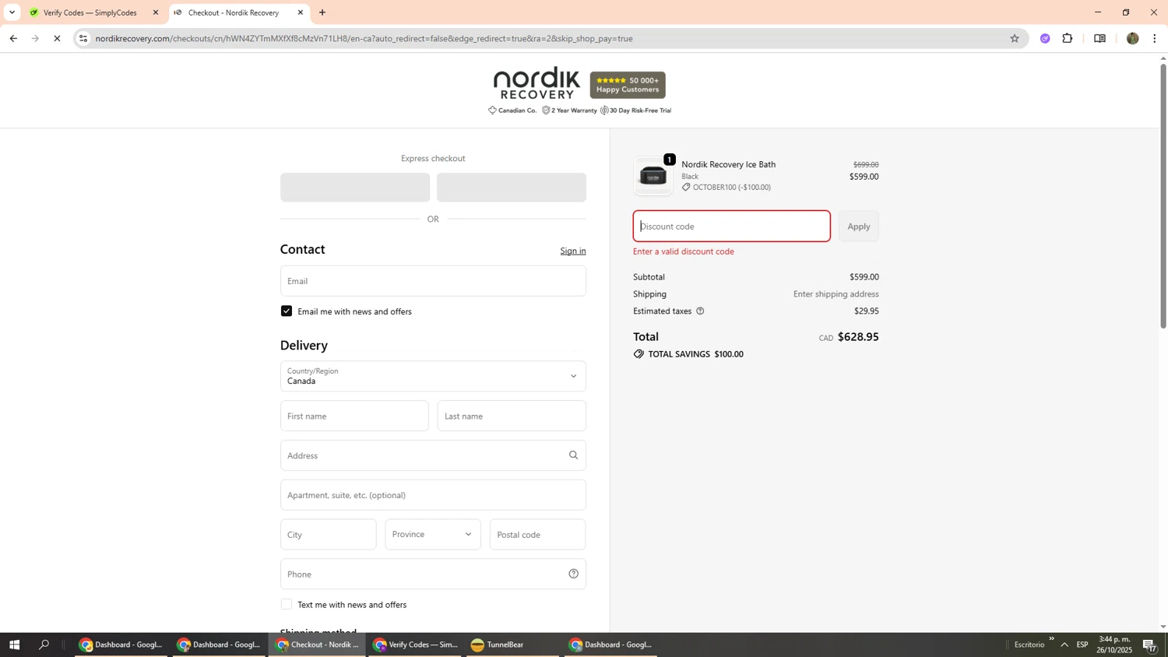1168x657 pixels.
Task: Click the browser address bar URL
Action: pos(364,38)
